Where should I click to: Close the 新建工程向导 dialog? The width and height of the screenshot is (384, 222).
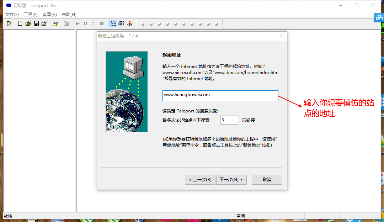pos(282,36)
